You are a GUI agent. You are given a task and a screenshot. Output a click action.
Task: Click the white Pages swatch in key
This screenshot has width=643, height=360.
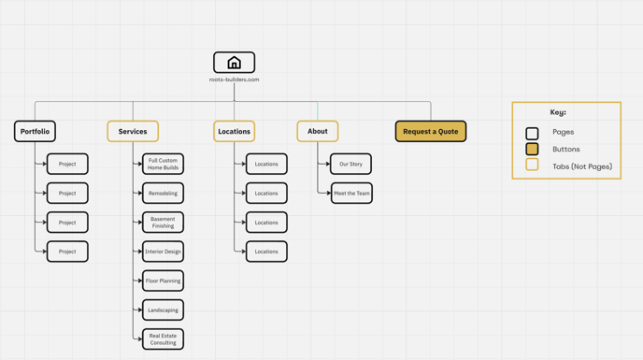532,133
